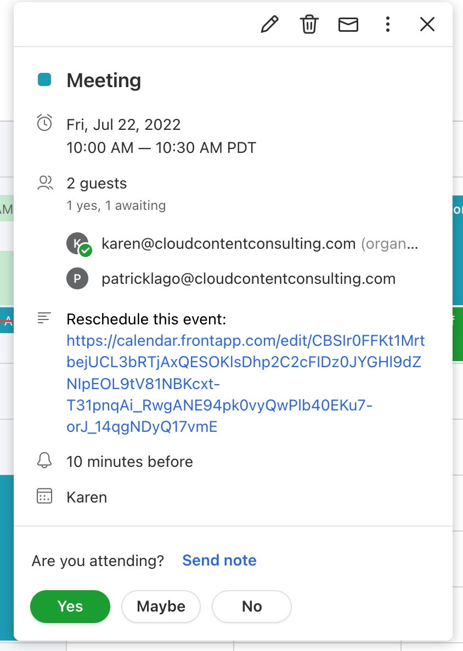
Task: Click the envelope email guests icon
Action: [x=348, y=25]
